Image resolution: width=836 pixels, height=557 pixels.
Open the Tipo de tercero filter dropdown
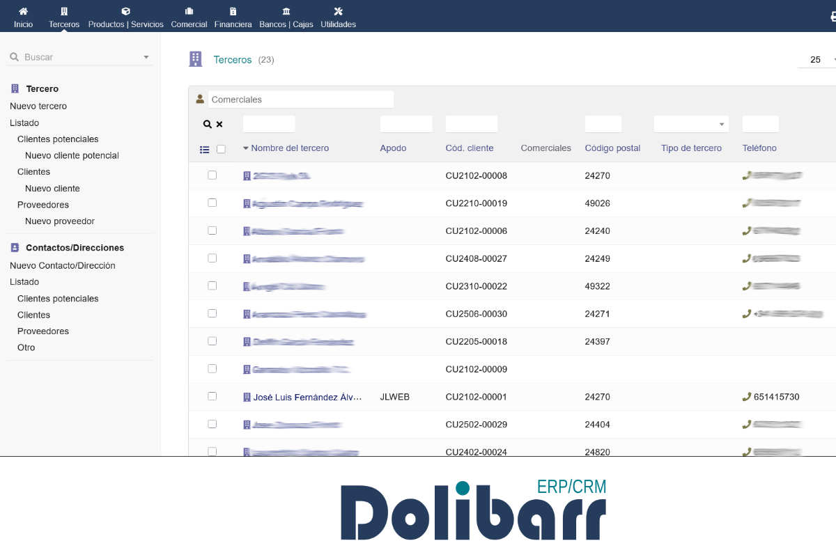coord(691,125)
